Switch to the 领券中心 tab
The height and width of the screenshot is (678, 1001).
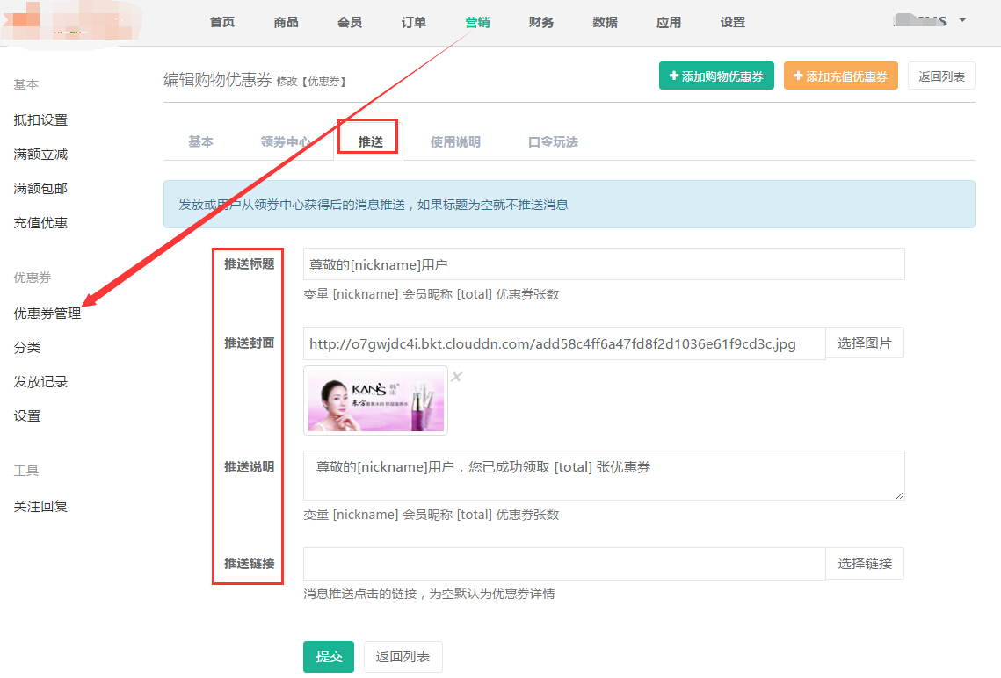tap(286, 141)
